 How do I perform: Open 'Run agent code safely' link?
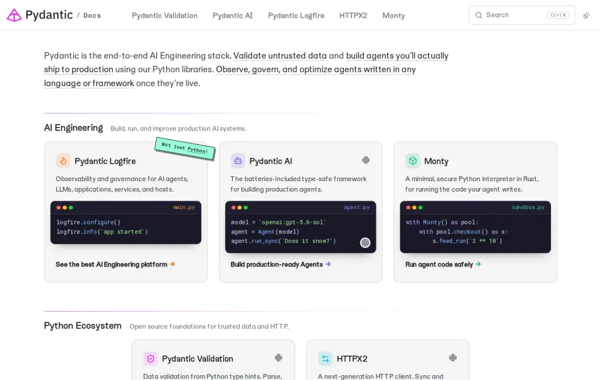click(x=443, y=264)
